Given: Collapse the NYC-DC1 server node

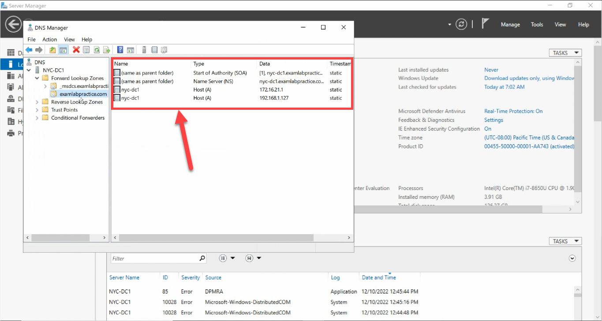Looking at the screenshot, I should 29,70.
